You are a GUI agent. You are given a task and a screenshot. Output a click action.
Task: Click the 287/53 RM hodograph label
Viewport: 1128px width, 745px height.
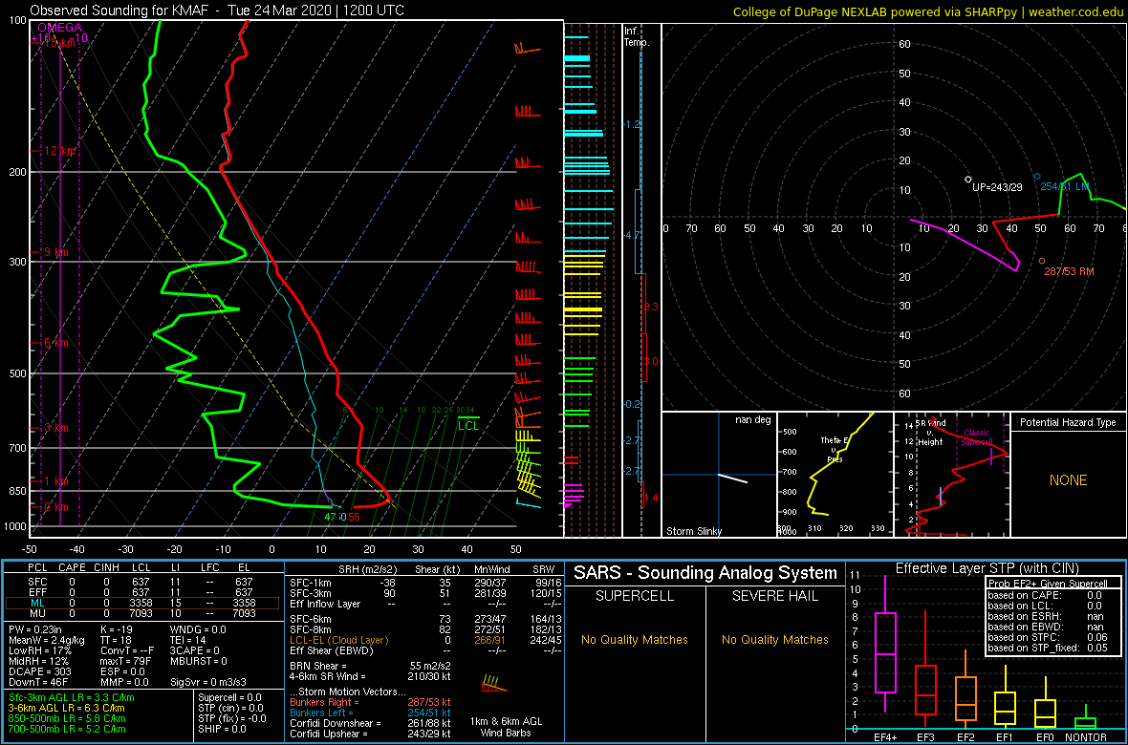tap(1070, 271)
